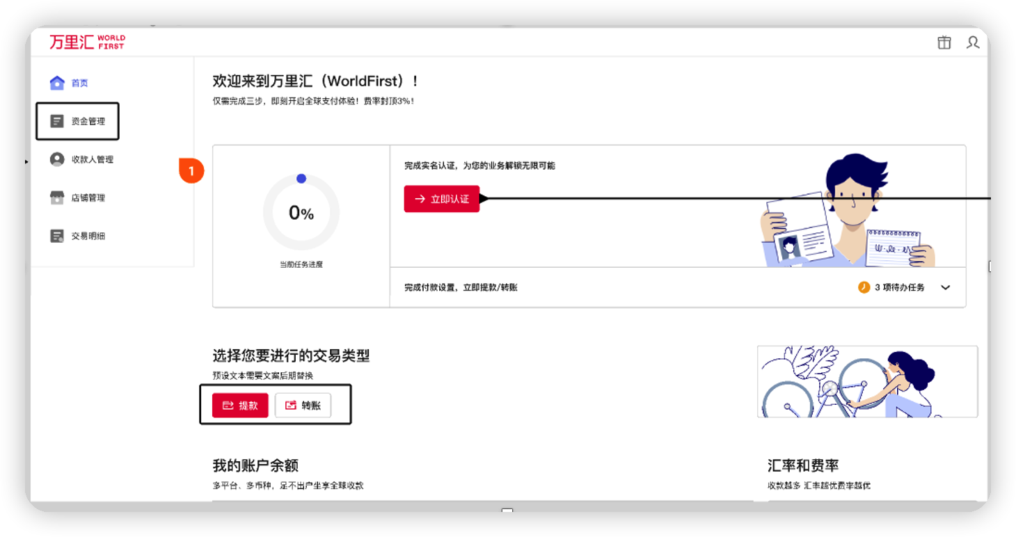Click 完成实名认证 description text
Image resolution: width=1016 pixels, height=537 pixels.
(x=479, y=166)
